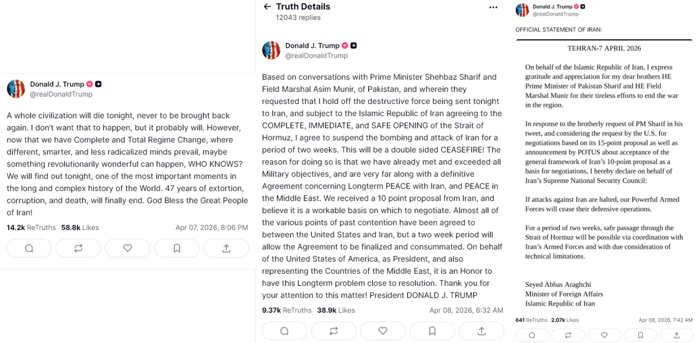Click the verified badge on the Iran statement post
This screenshot has height=343, width=698.
(x=576, y=7)
